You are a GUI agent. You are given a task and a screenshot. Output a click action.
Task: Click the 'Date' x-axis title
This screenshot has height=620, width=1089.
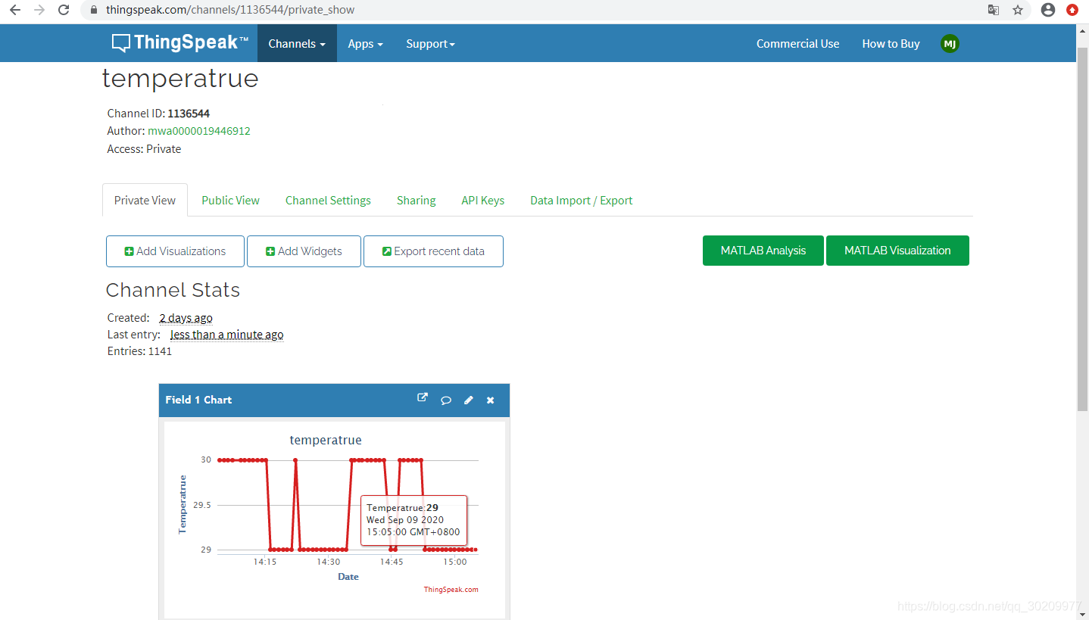(x=348, y=577)
